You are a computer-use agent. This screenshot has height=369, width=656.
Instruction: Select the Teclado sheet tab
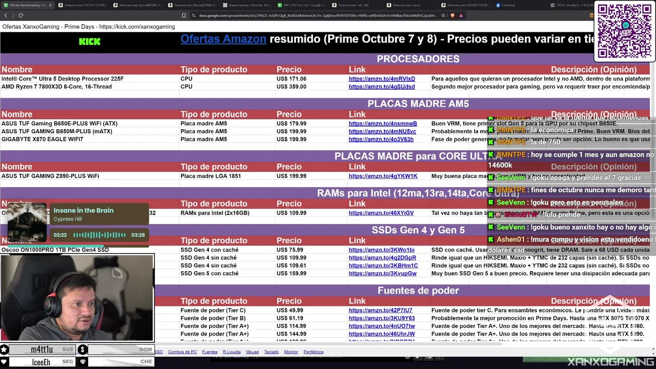pos(272,352)
